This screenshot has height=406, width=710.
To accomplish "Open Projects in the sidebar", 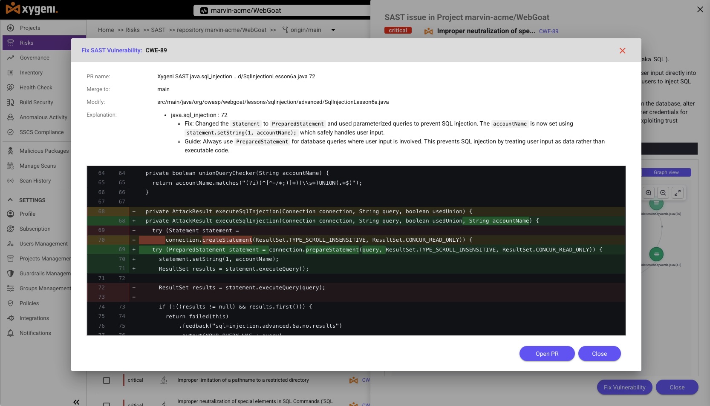I will pos(30,28).
